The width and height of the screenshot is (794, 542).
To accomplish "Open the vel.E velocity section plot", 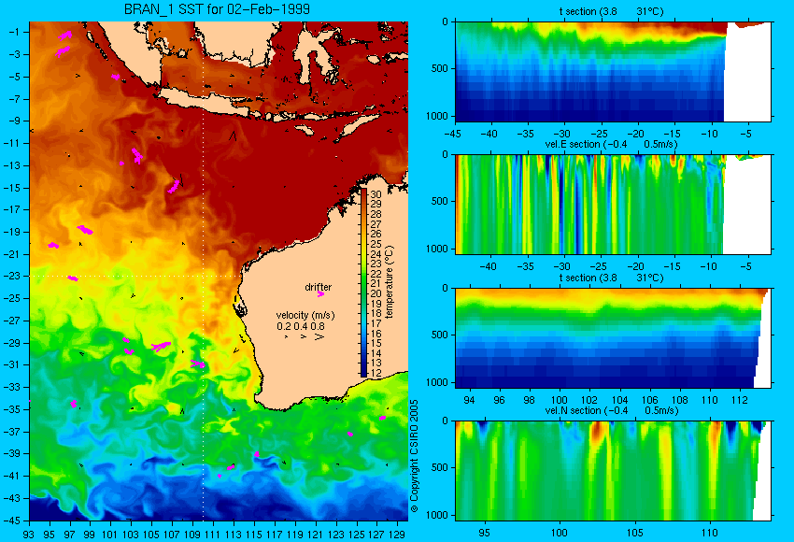I will click(x=613, y=204).
